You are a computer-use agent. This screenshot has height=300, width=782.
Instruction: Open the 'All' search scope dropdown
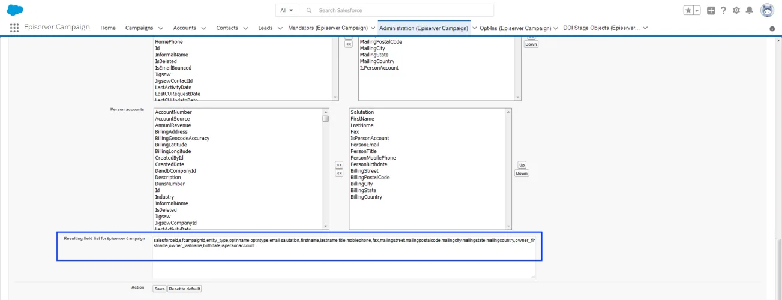pyautogui.click(x=287, y=10)
